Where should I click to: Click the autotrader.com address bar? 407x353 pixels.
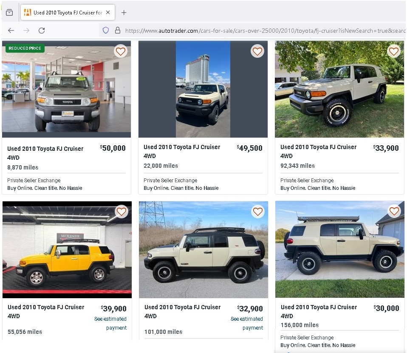(x=265, y=31)
